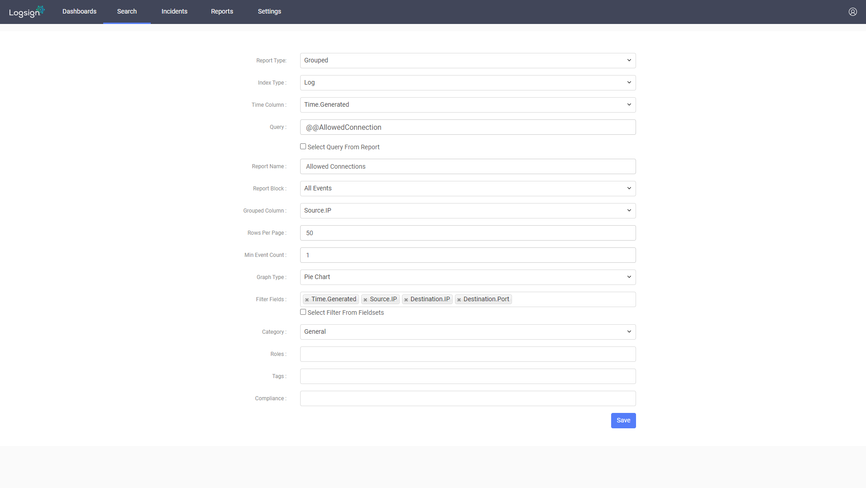Click the Logsign logo

click(27, 12)
